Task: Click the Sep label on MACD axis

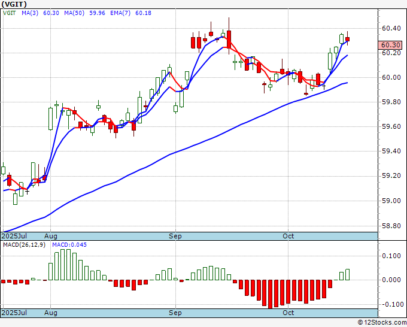Action: pos(175,313)
